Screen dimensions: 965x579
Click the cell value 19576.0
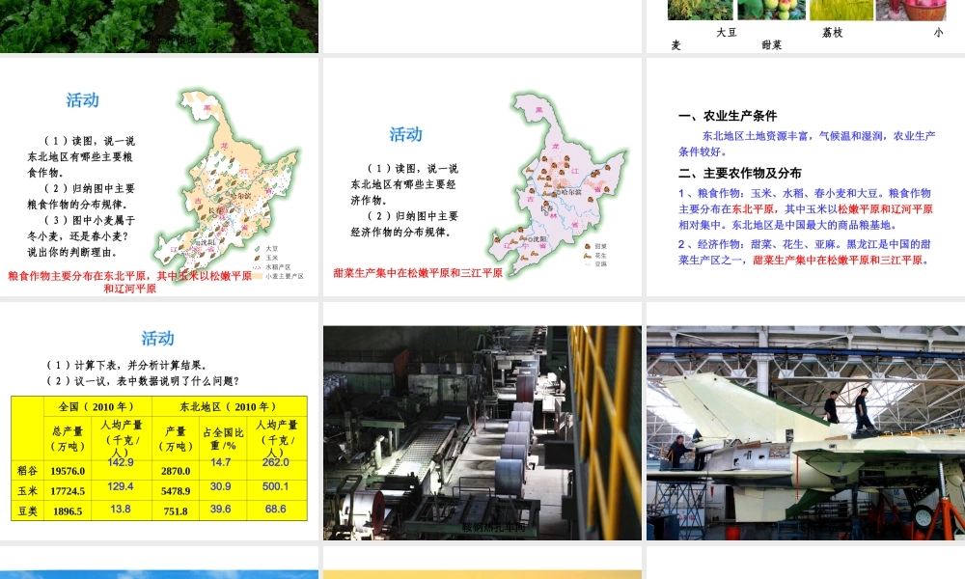tap(68, 471)
